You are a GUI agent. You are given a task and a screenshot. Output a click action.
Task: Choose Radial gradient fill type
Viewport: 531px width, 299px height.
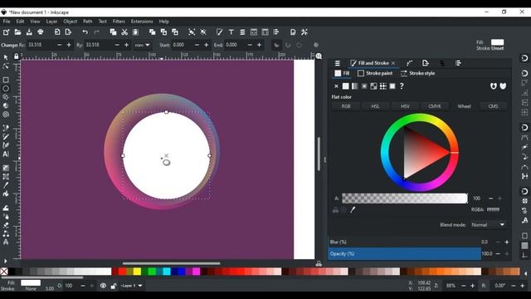364,86
